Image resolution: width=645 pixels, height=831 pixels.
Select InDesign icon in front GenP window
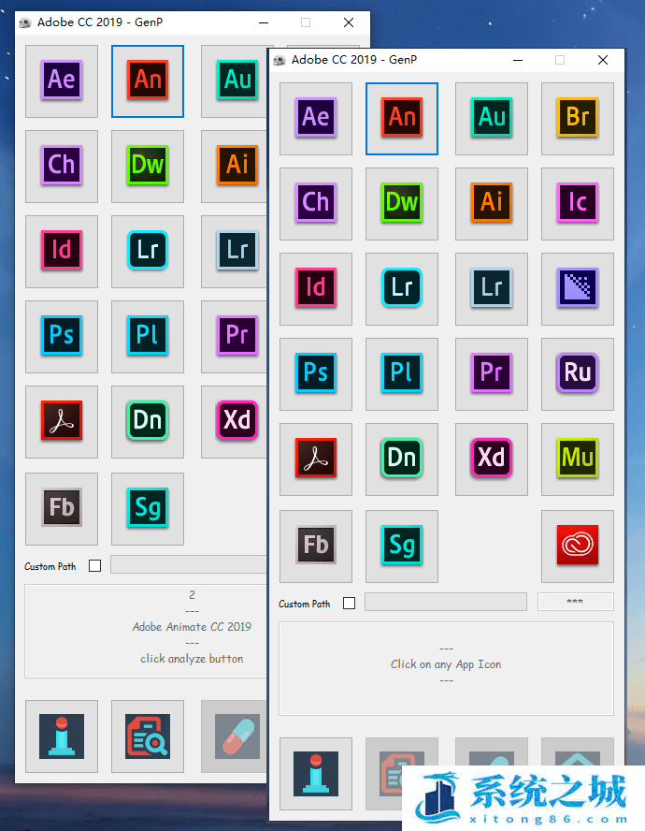(x=316, y=289)
